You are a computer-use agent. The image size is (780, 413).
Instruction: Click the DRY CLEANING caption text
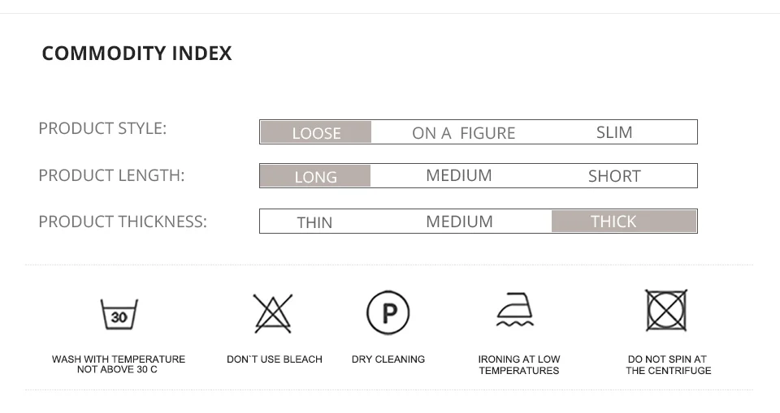(388, 359)
